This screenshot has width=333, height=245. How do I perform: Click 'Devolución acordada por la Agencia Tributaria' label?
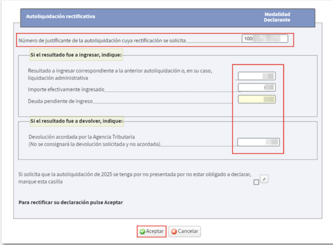82,137
